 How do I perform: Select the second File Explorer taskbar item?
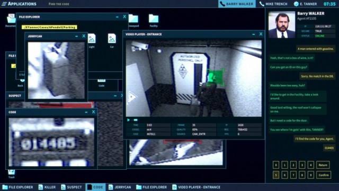pyautogui.click(x=151, y=187)
